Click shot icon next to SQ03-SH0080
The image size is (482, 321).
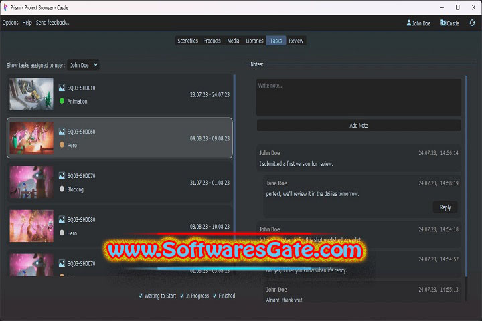(62, 219)
